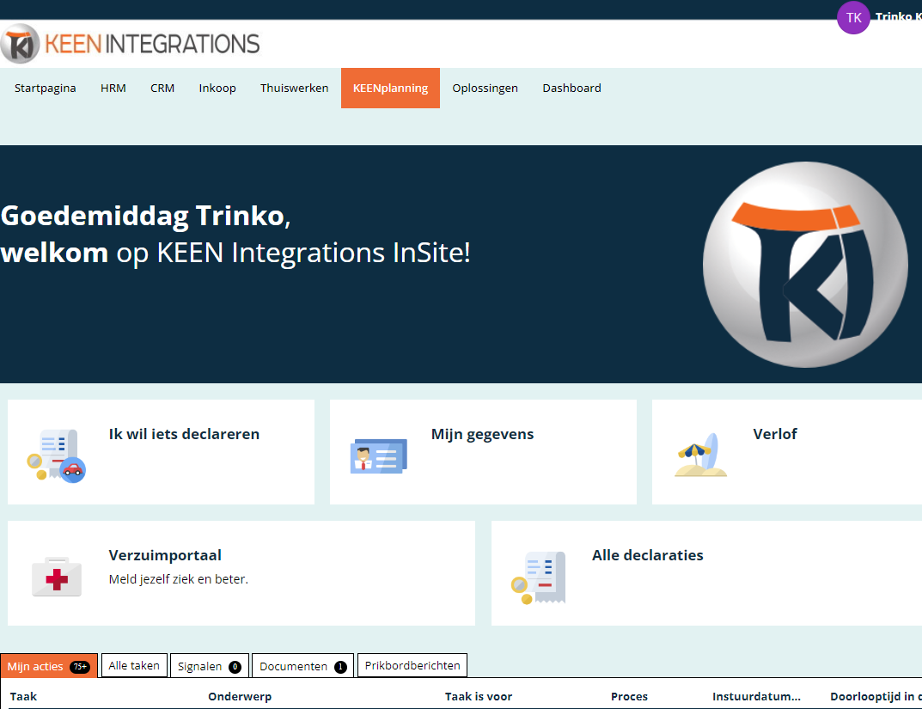Screen dimensions: 922x709
Task: Open the HRM menu
Action: click(113, 89)
